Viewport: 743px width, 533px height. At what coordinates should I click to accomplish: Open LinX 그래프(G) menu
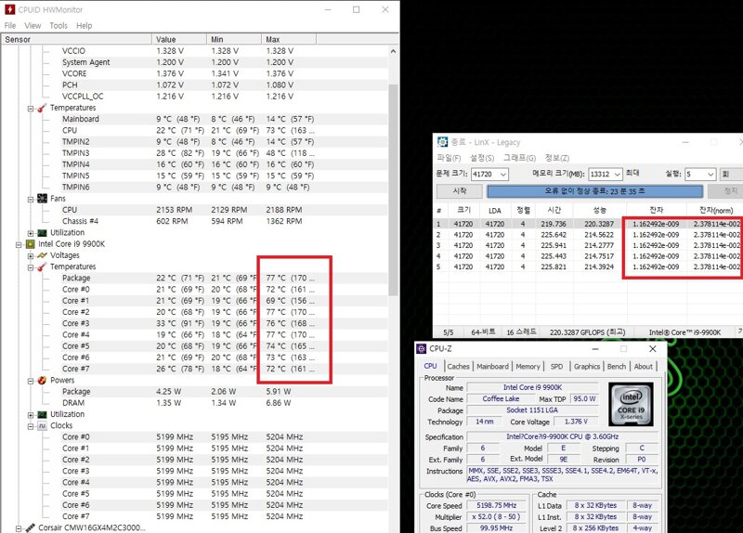point(519,158)
